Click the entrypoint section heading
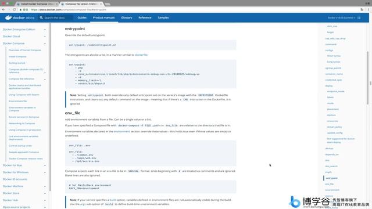Viewport: 372px width, 209px height. (x=75, y=28)
